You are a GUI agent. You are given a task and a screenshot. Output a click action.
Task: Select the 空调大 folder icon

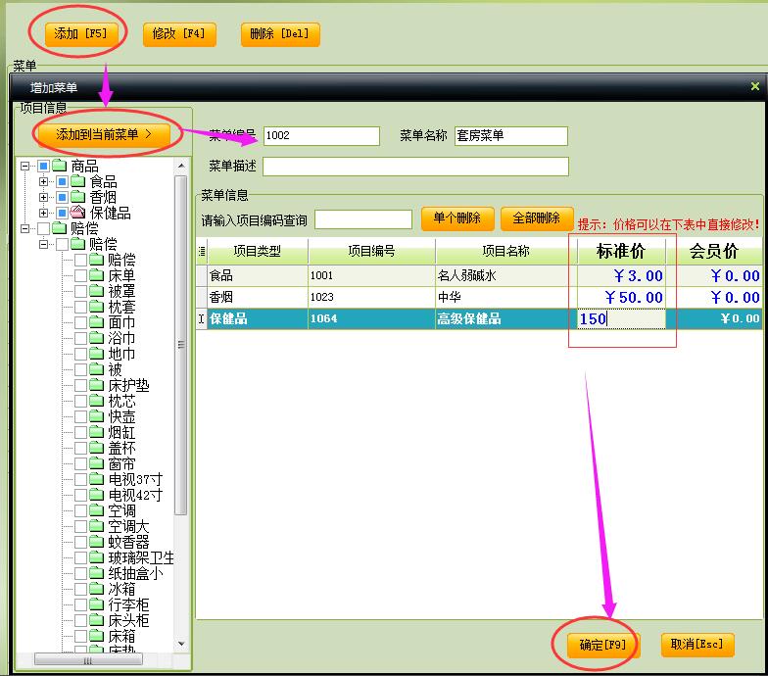(x=96, y=526)
